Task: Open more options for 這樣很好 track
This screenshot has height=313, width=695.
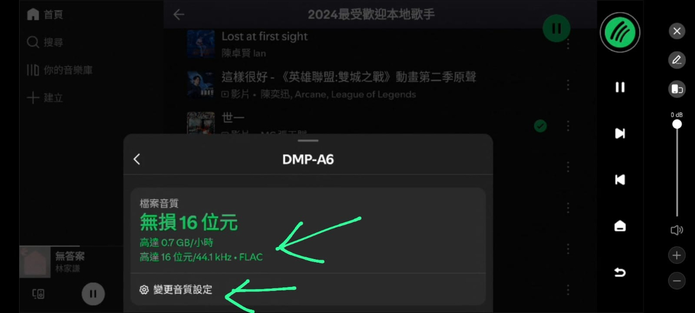Action: (x=568, y=85)
